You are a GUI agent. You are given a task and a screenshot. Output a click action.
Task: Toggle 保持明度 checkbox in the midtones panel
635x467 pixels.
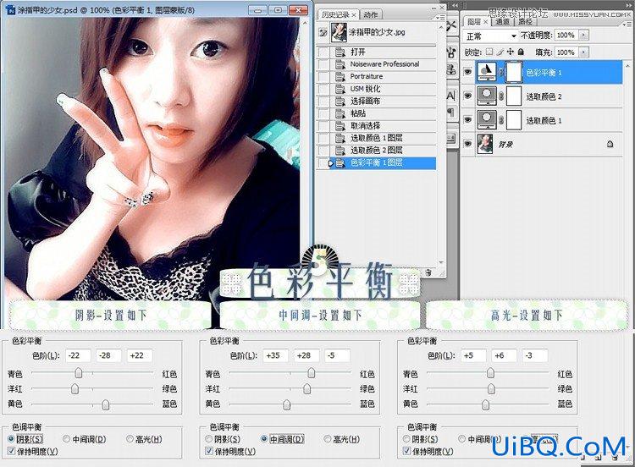point(208,451)
